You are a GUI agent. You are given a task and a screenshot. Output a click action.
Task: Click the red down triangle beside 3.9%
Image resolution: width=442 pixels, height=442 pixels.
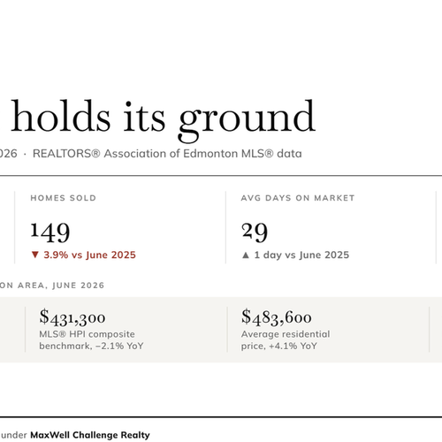[35, 255]
